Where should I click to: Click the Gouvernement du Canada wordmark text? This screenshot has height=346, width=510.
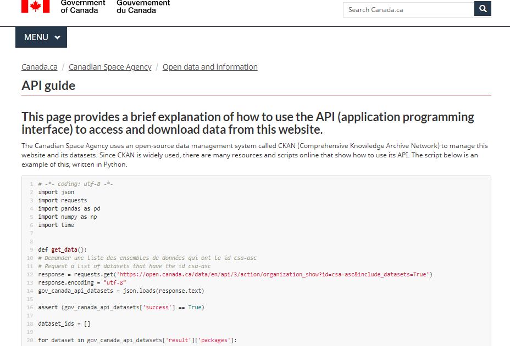(x=142, y=7)
